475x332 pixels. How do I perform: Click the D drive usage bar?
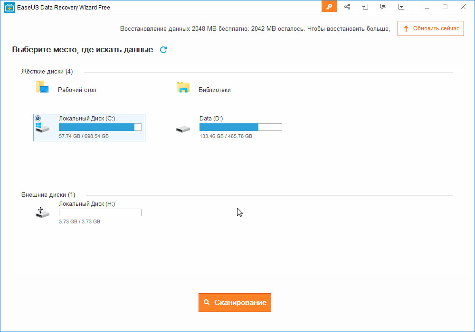[240, 127]
